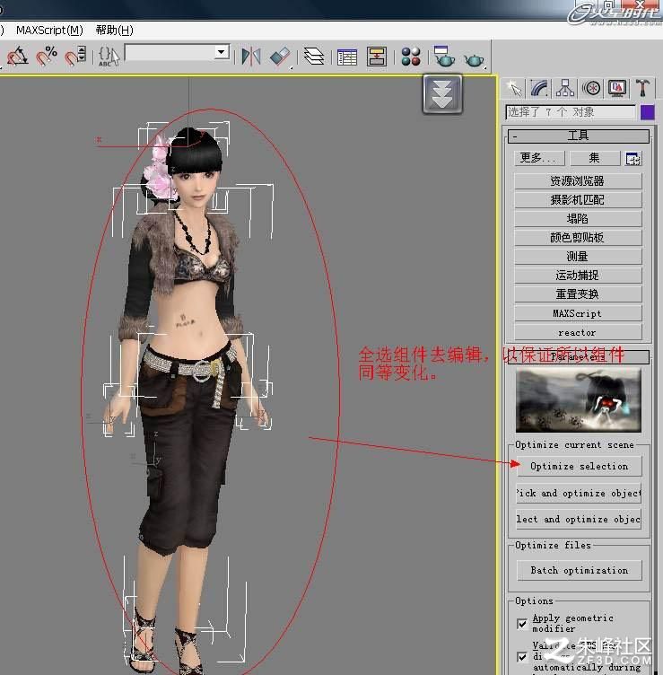Open the Configure Button Sets icon
663x675 pixels.
pyautogui.click(x=632, y=158)
